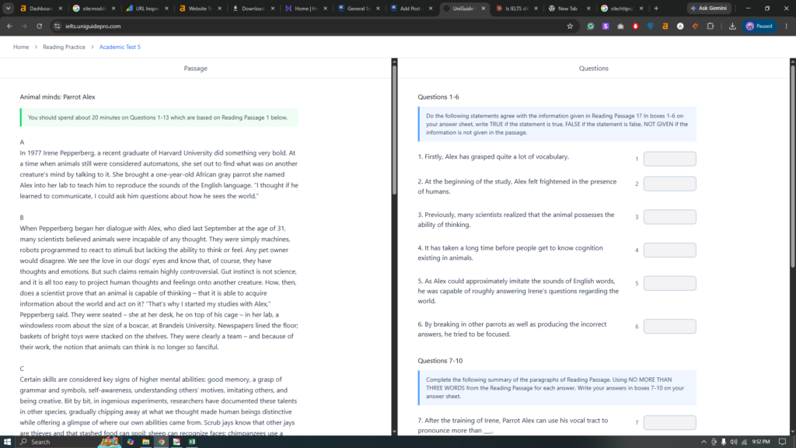Click the 'Passage' panel header
Screen dimensions: 796x448
[195, 68]
